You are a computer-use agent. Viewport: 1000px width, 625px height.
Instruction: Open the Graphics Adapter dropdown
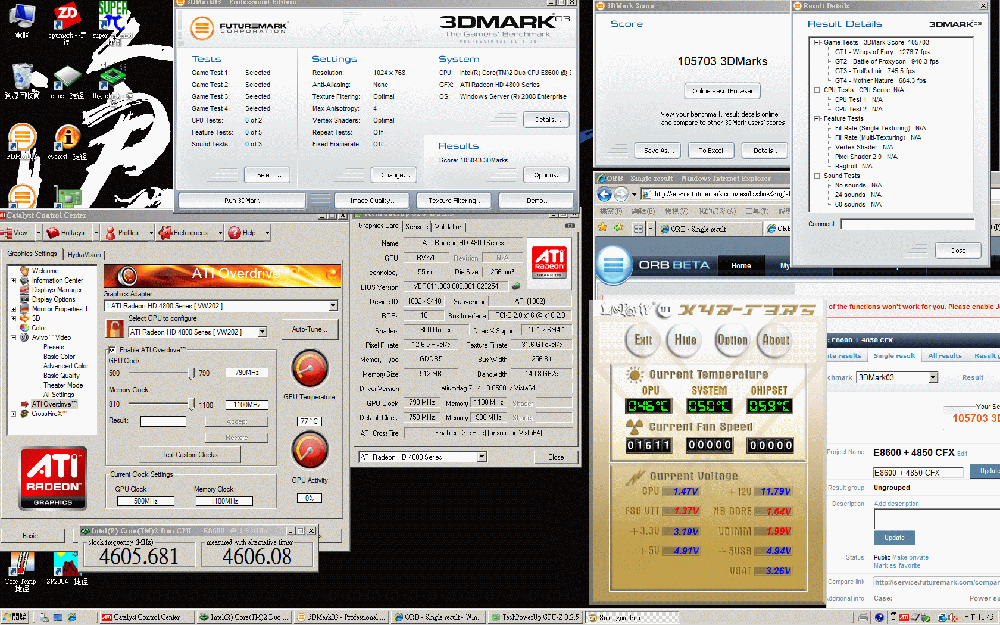[333, 306]
